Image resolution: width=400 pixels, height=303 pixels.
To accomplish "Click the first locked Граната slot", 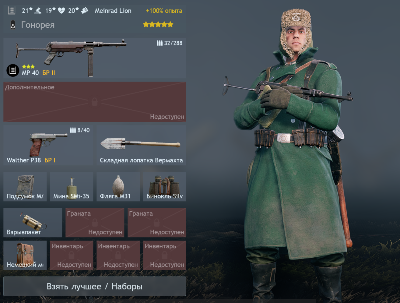I will [x=95, y=223].
